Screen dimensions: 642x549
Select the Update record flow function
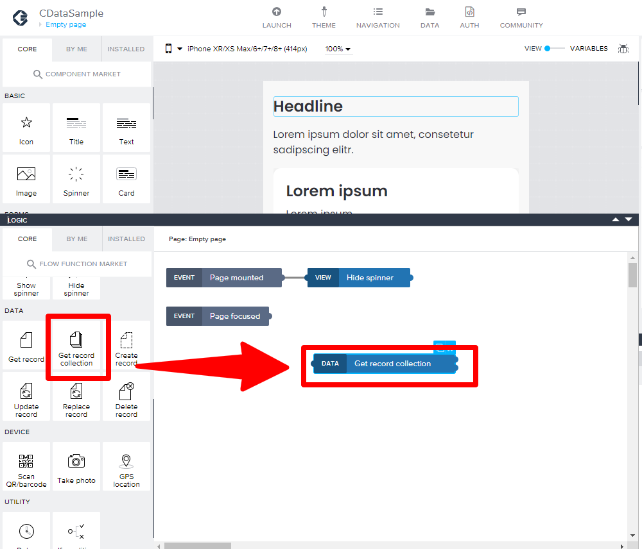coord(26,396)
